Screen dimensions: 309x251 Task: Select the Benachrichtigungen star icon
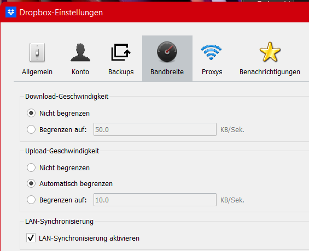click(x=270, y=52)
